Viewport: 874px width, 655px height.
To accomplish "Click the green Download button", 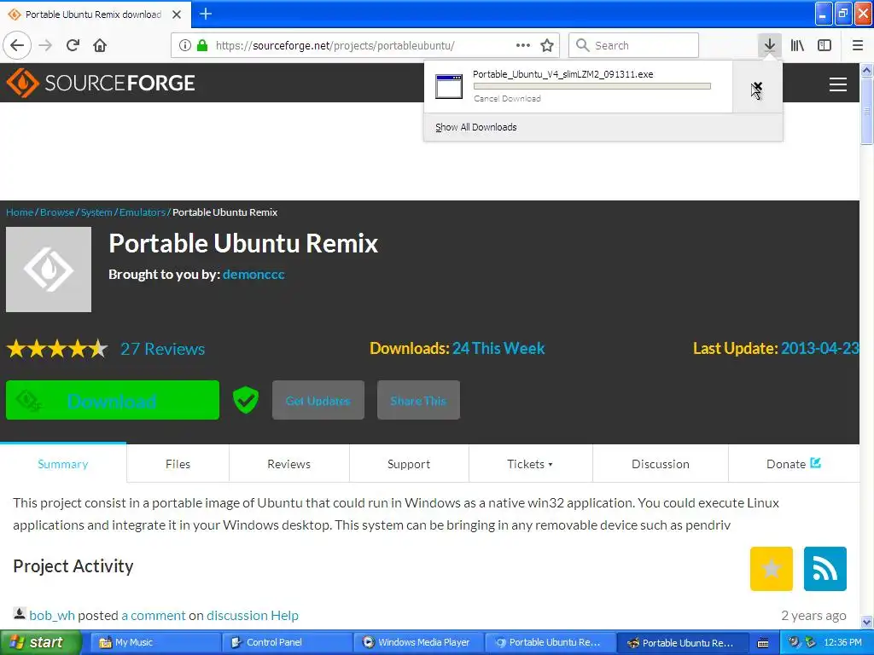I will coord(113,400).
